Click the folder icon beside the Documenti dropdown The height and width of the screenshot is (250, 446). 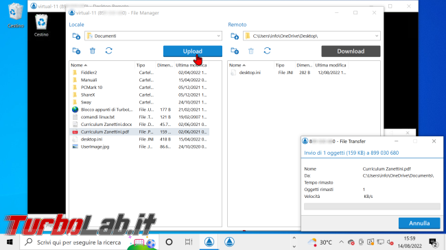[76, 36]
